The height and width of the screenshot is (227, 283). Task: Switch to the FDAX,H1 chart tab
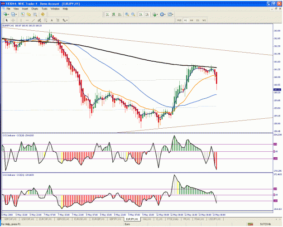tap(199, 219)
